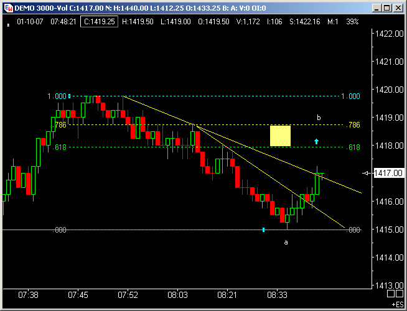The width and height of the screenshot is (407, 311).
Task: Click the L:1419.00 low value
Action: pos(175,22)
